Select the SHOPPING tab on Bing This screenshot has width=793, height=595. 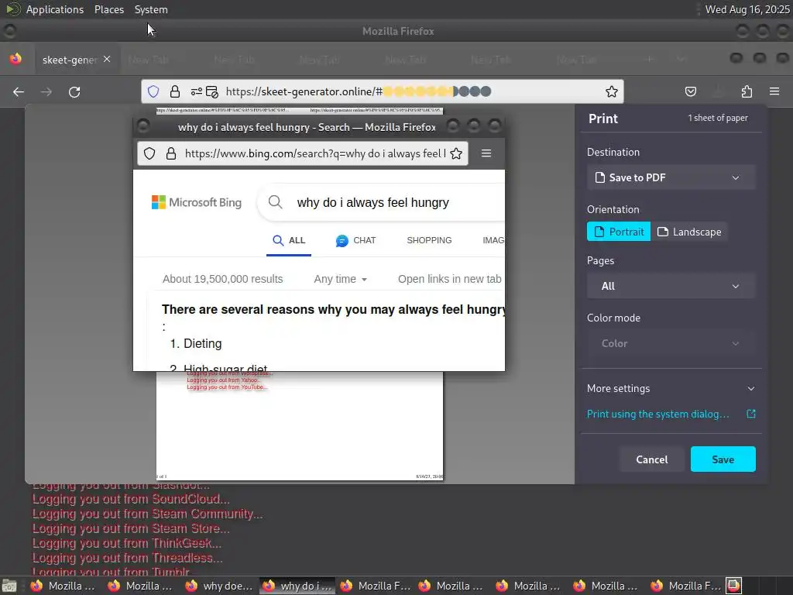click(x=429, y=240)
